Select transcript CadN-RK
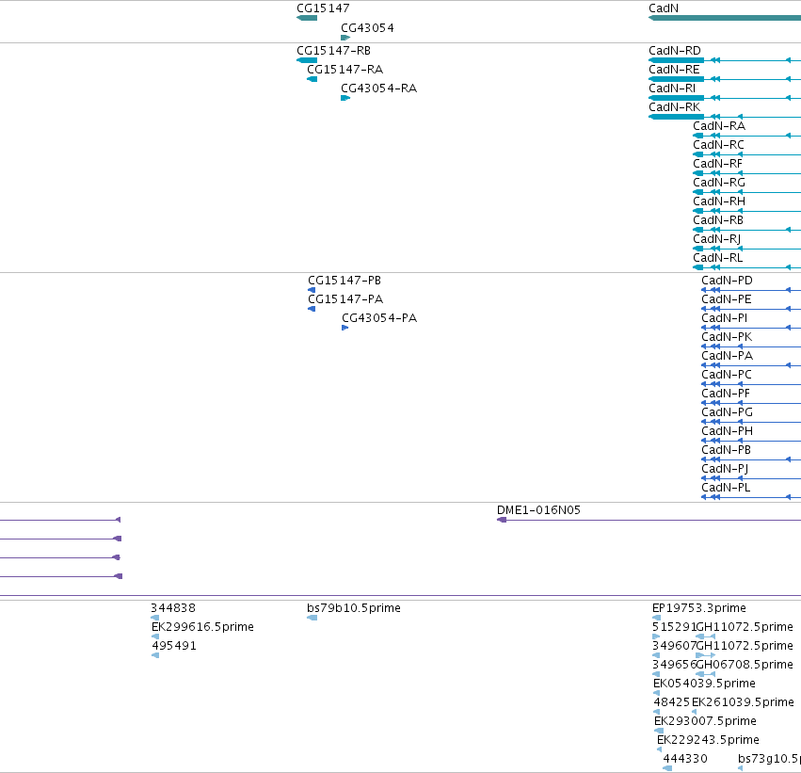The width and height of the screenshot is (801, 773). pos(674,107)
